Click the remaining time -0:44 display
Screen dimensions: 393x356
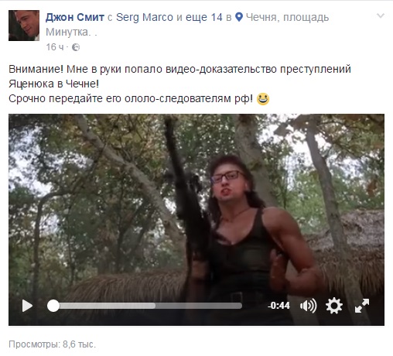pos(279,306)
